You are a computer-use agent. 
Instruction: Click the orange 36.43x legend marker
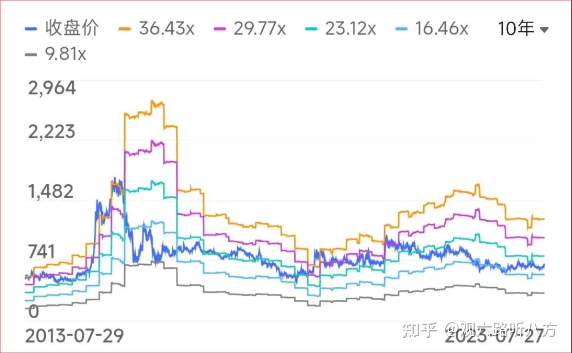tap(124, 29)
